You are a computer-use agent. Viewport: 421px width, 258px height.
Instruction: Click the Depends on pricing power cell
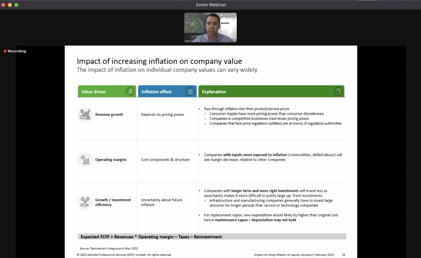(x=163, y=115)
